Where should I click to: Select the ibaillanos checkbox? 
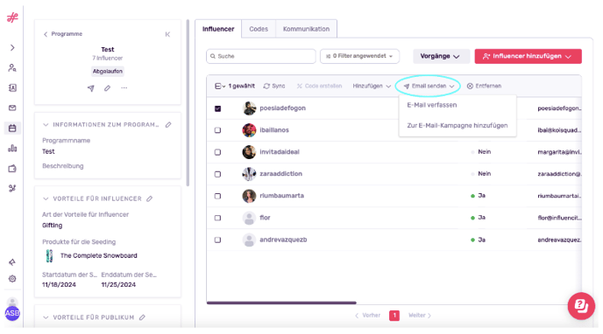point(217,130)
